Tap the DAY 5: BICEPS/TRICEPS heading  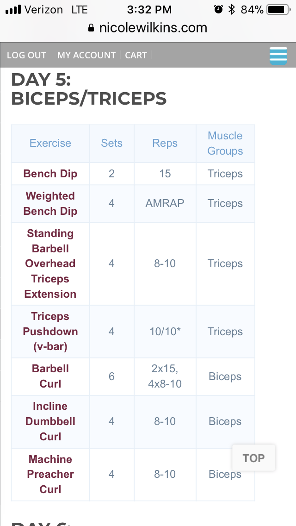pyautogui.click(x=89, y=89)
